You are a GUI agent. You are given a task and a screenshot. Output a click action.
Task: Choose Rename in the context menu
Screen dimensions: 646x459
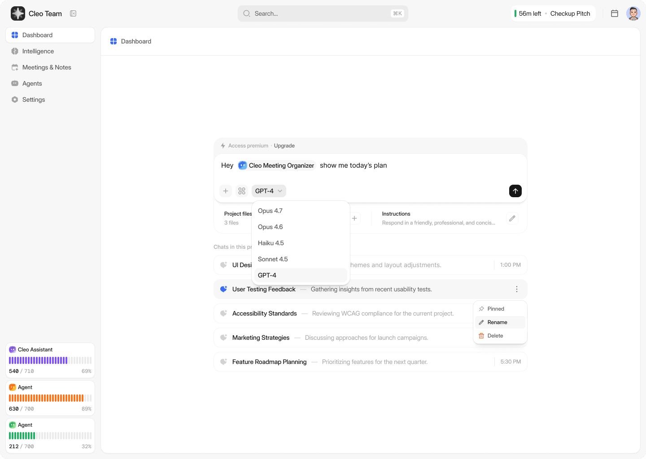[500, 322]
